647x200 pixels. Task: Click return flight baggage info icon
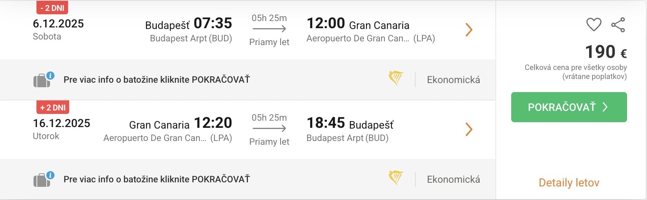click(x=44, y=179)
